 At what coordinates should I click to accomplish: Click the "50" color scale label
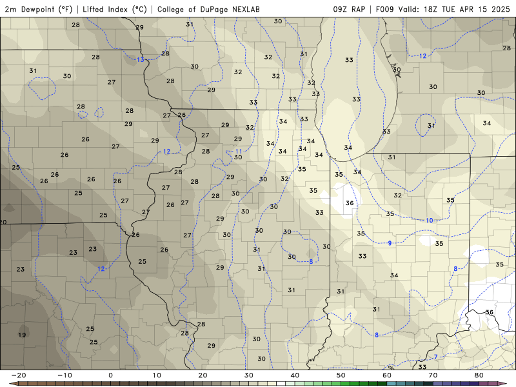tap(341, 375)
